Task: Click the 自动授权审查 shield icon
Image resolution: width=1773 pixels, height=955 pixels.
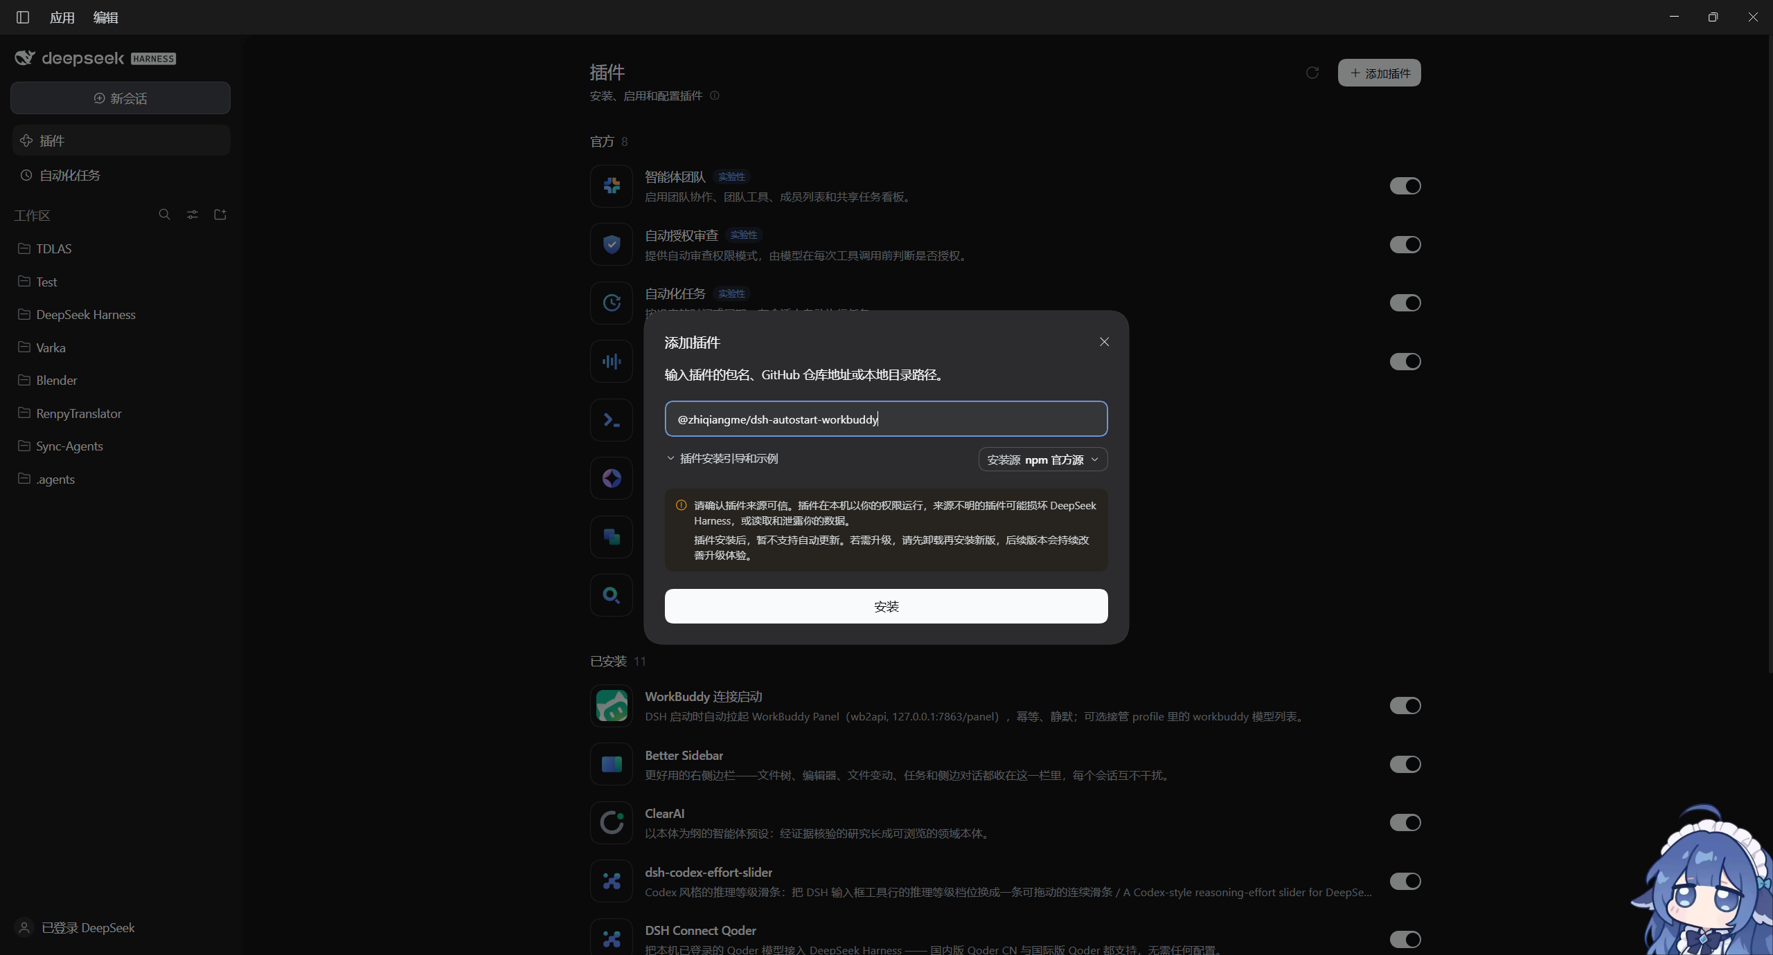Action: (612, 244)
